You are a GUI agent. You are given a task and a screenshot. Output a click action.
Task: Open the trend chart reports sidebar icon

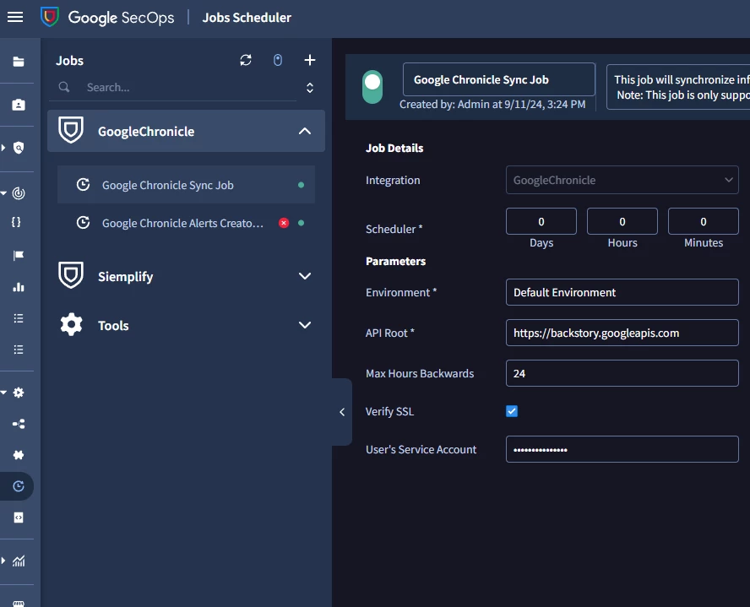click(19, 561)
